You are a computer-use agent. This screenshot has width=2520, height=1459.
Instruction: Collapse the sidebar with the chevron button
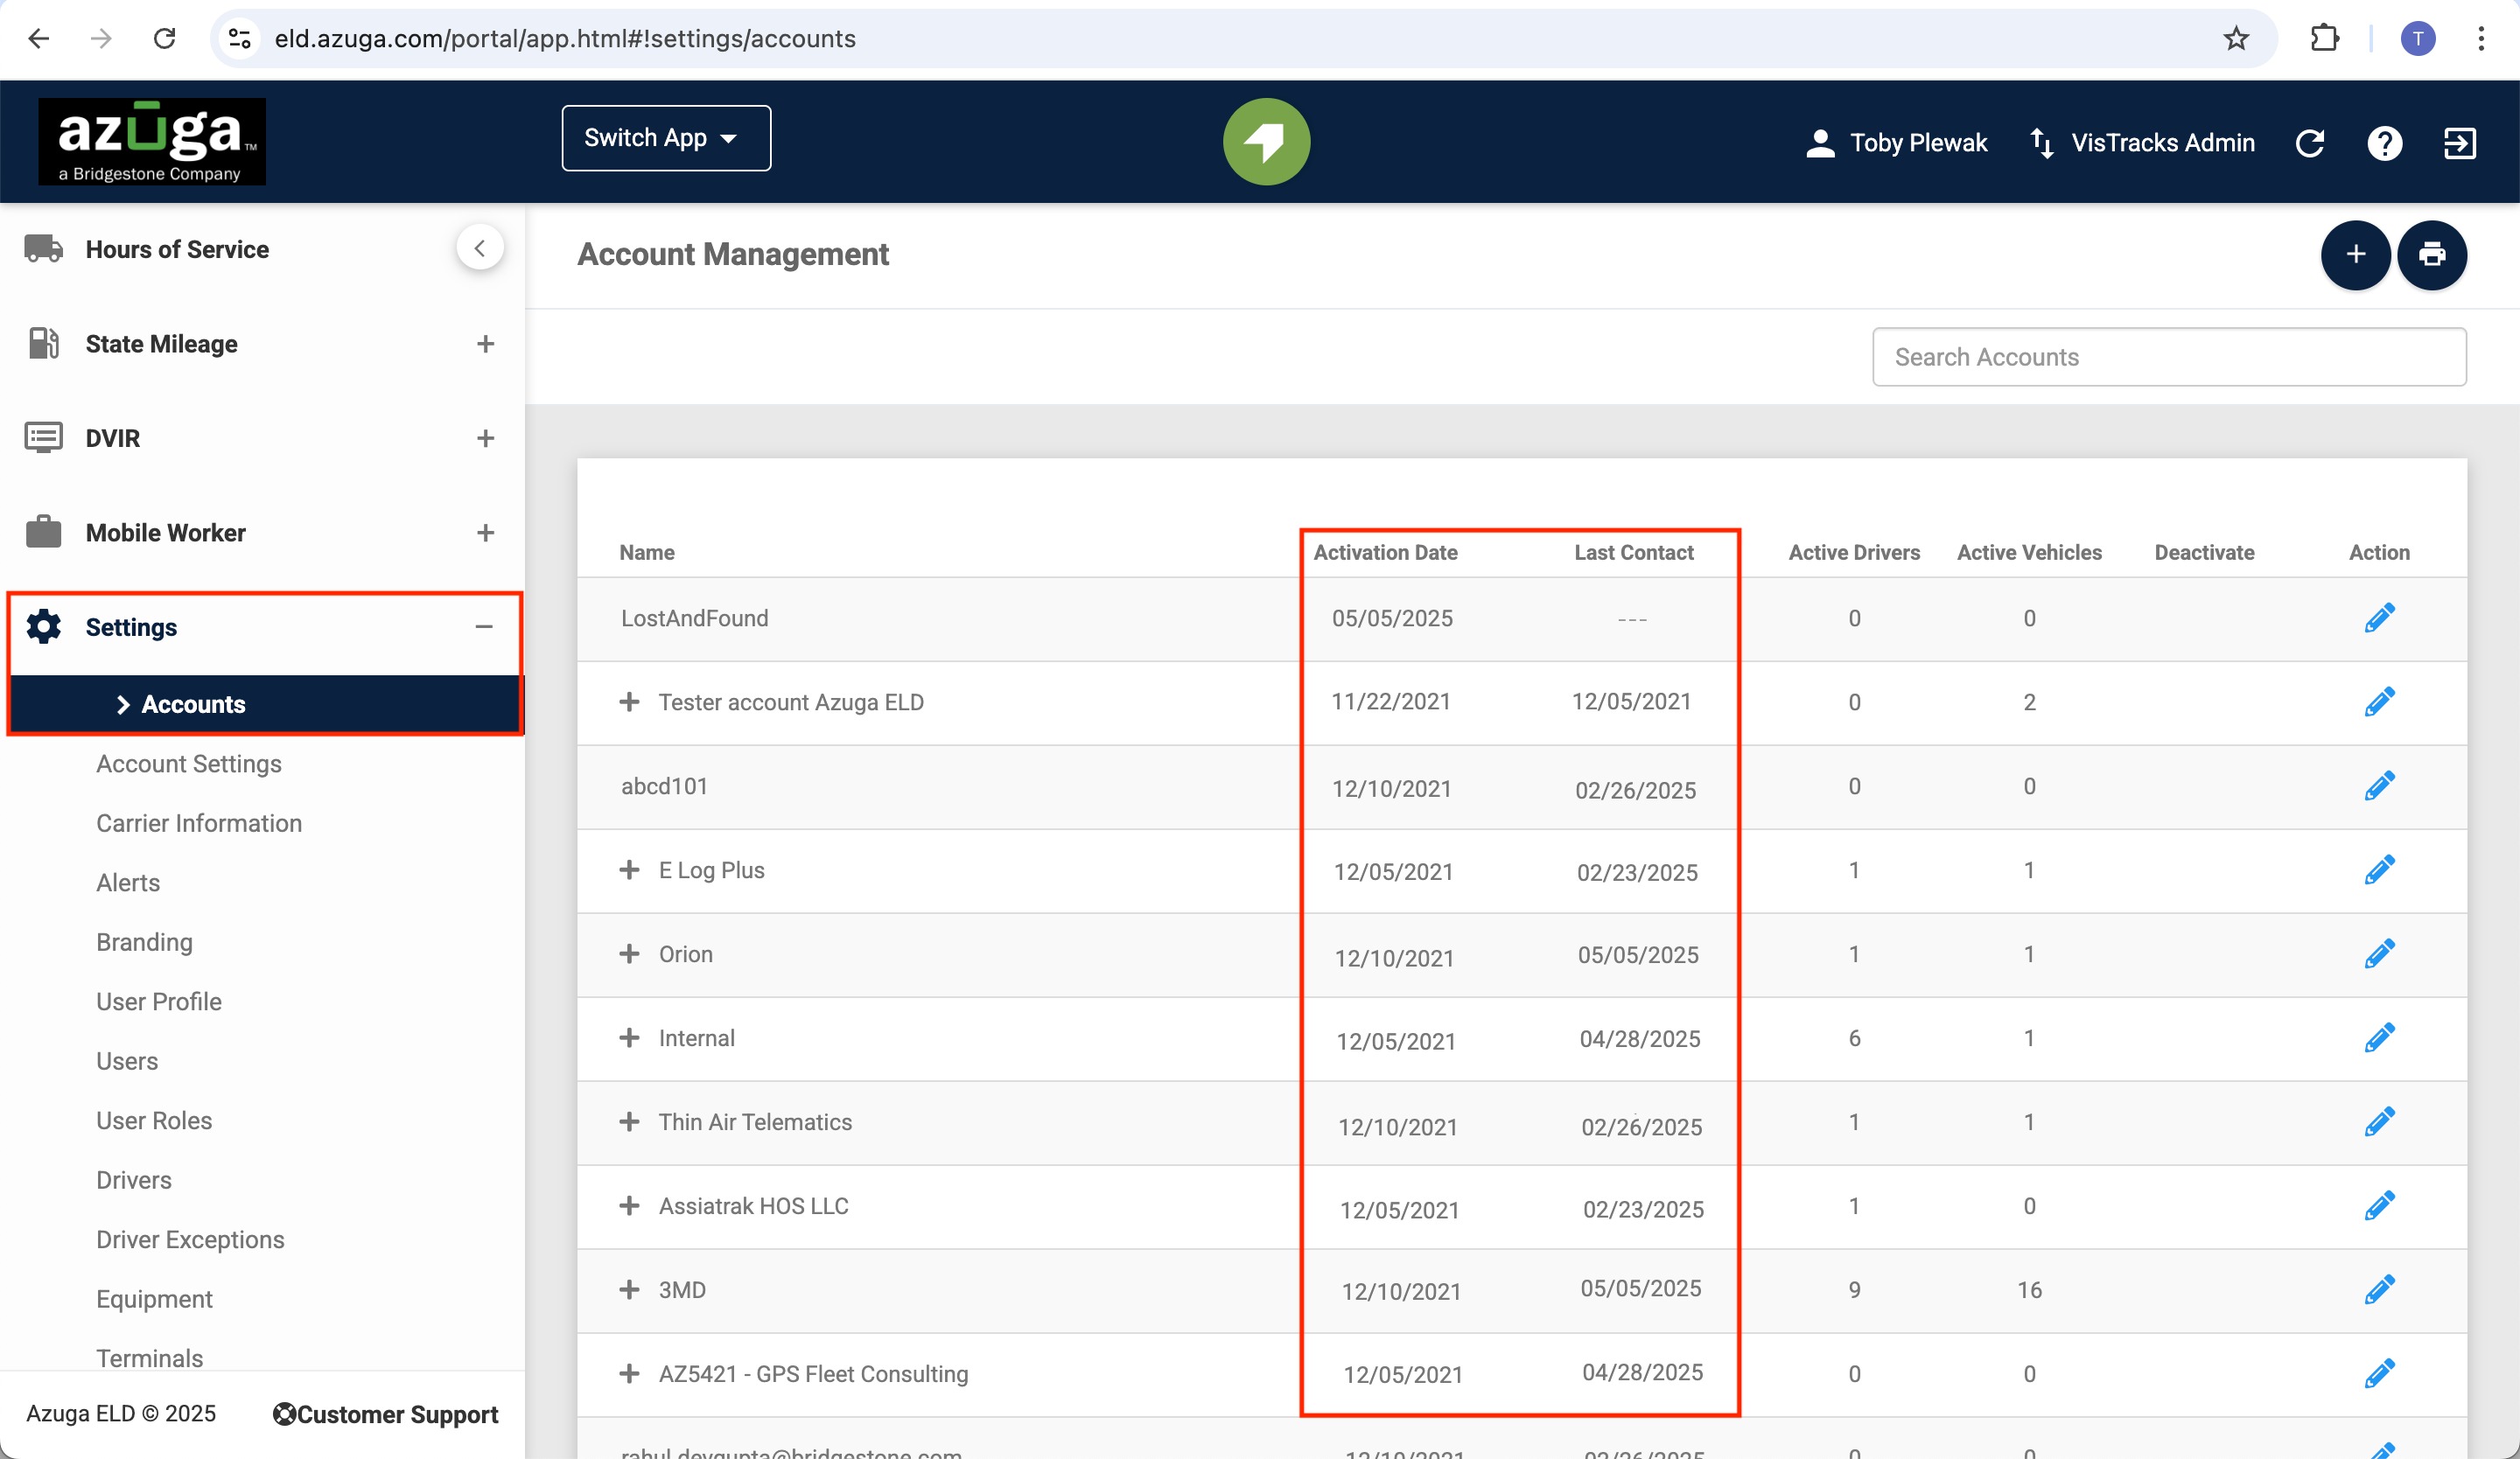click(x=480, y=248)
